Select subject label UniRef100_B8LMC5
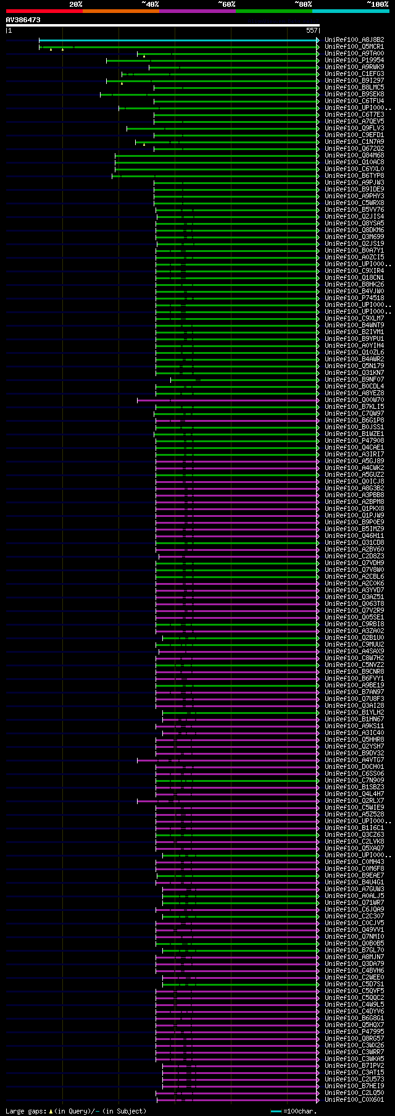The image size is (395, 1116). click(x=354, y=88)
